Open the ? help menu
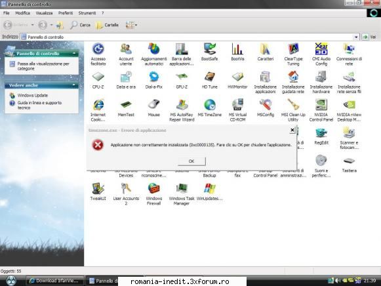381x286 pixels. tap(102, 13)
